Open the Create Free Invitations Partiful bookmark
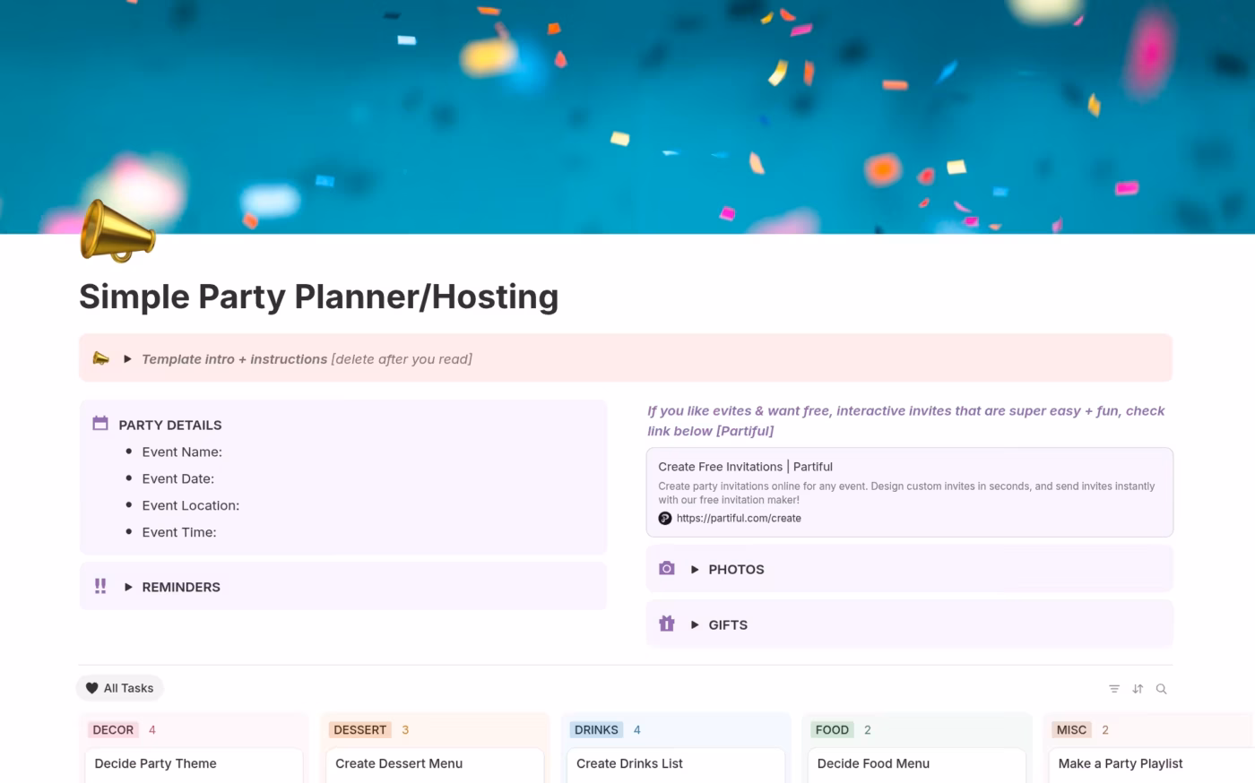Image resolution: width=1255 pixels, height=783 pixels. [745, 466]
